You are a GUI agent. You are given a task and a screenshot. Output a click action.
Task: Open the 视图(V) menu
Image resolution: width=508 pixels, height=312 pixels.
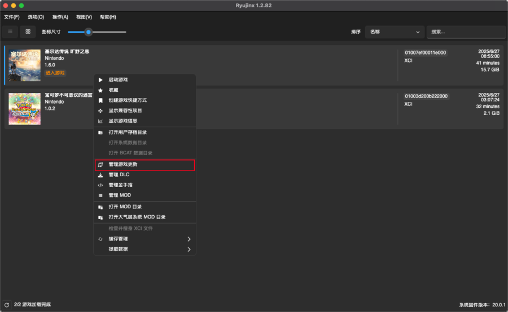tap(84, 17)
